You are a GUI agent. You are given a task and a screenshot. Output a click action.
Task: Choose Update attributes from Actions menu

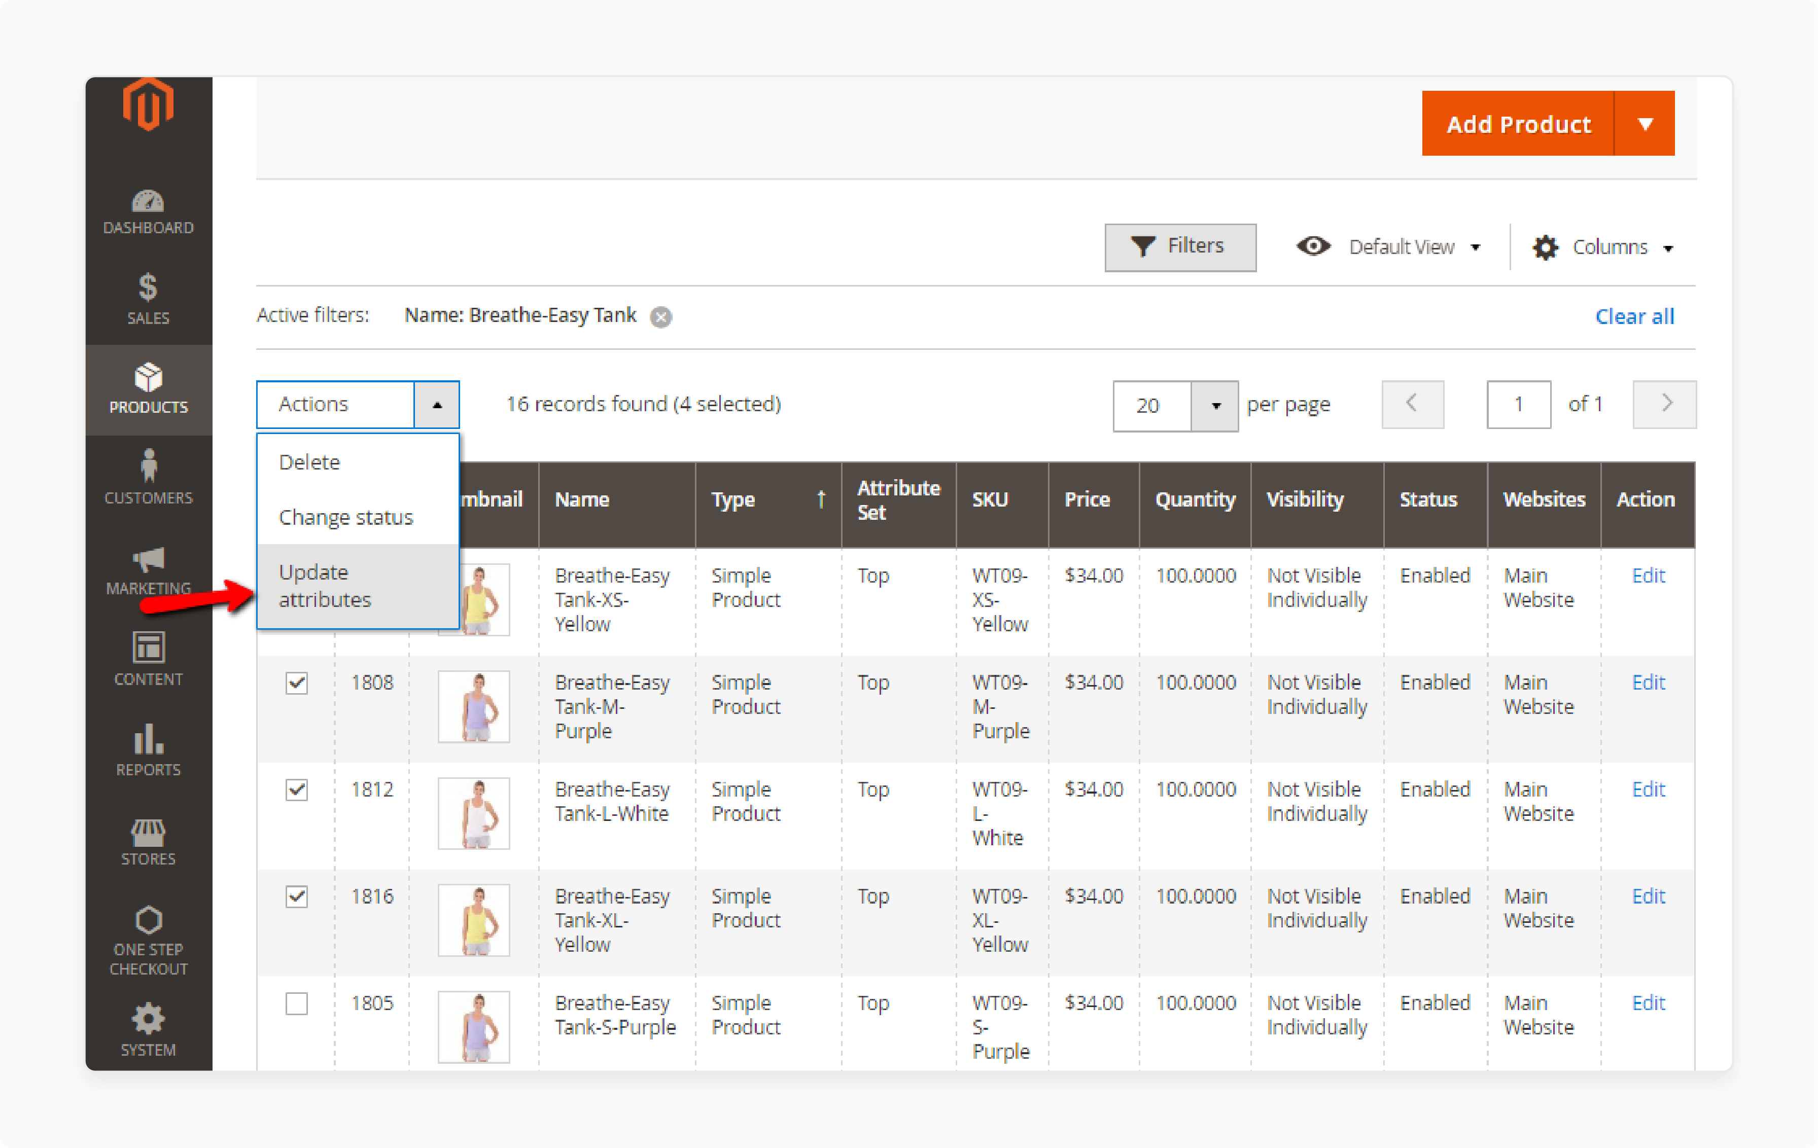(x=358, y=586)
